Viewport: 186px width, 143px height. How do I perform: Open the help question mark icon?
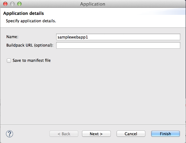pos(10,133)
